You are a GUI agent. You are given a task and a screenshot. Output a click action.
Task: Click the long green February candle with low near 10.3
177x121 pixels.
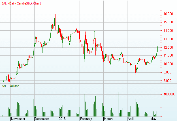pyautogui.click(x=84, y=50)
